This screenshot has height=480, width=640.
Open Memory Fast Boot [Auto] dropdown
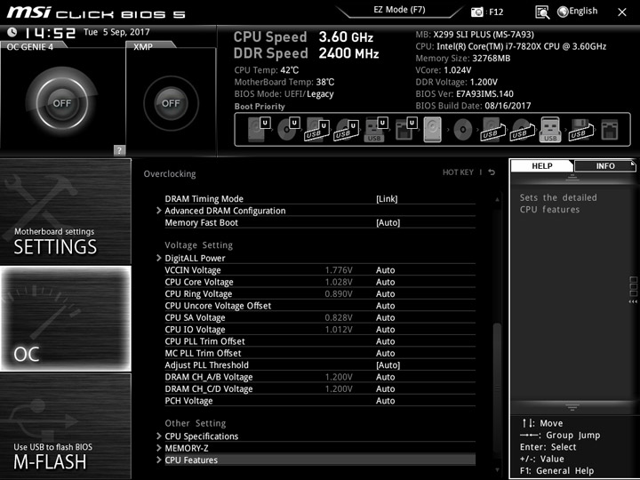(x=388, y=222)
